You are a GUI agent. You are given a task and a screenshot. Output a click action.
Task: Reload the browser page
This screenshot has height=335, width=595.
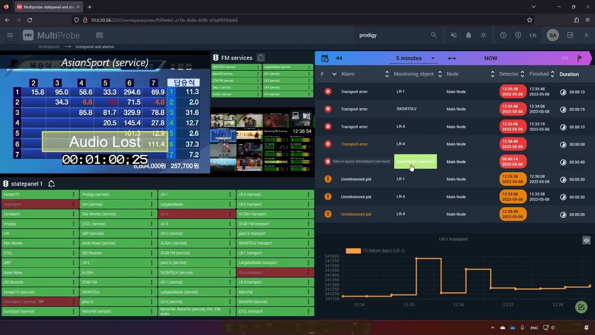click(30, 20)
